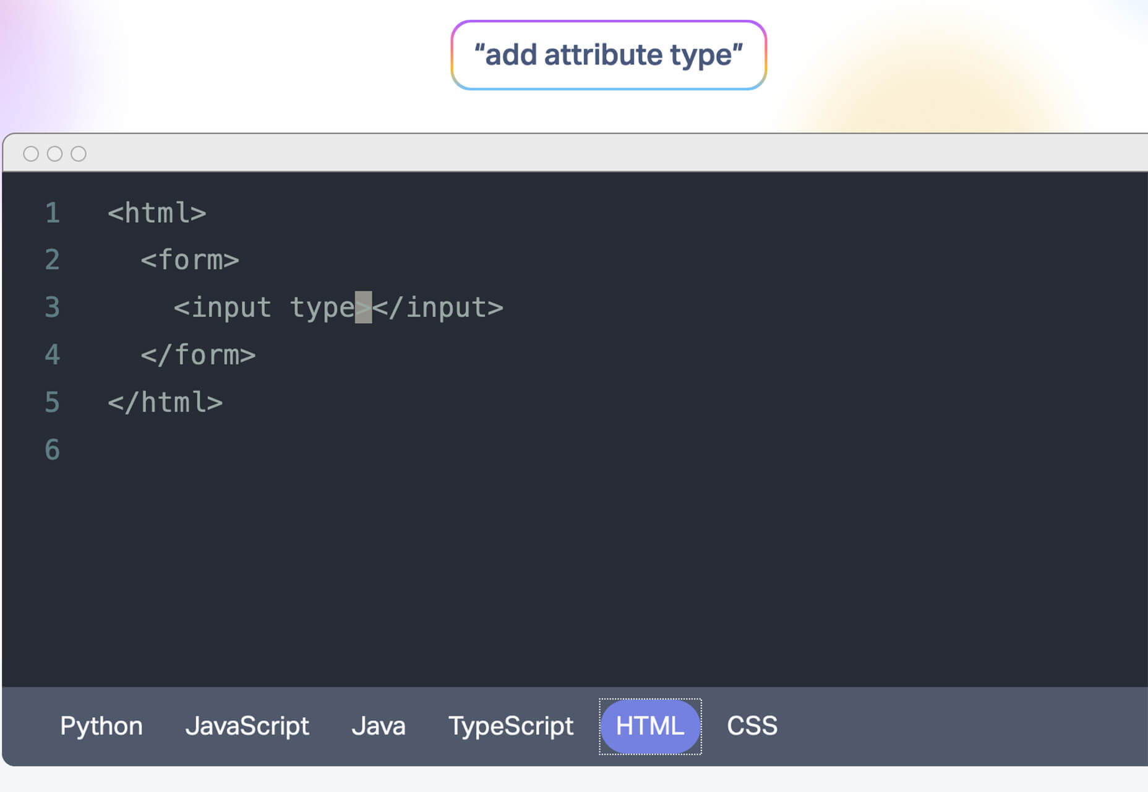The image size is (1148, 792).
Task: Click line number 2 in gutter
Action: (53, 260)
